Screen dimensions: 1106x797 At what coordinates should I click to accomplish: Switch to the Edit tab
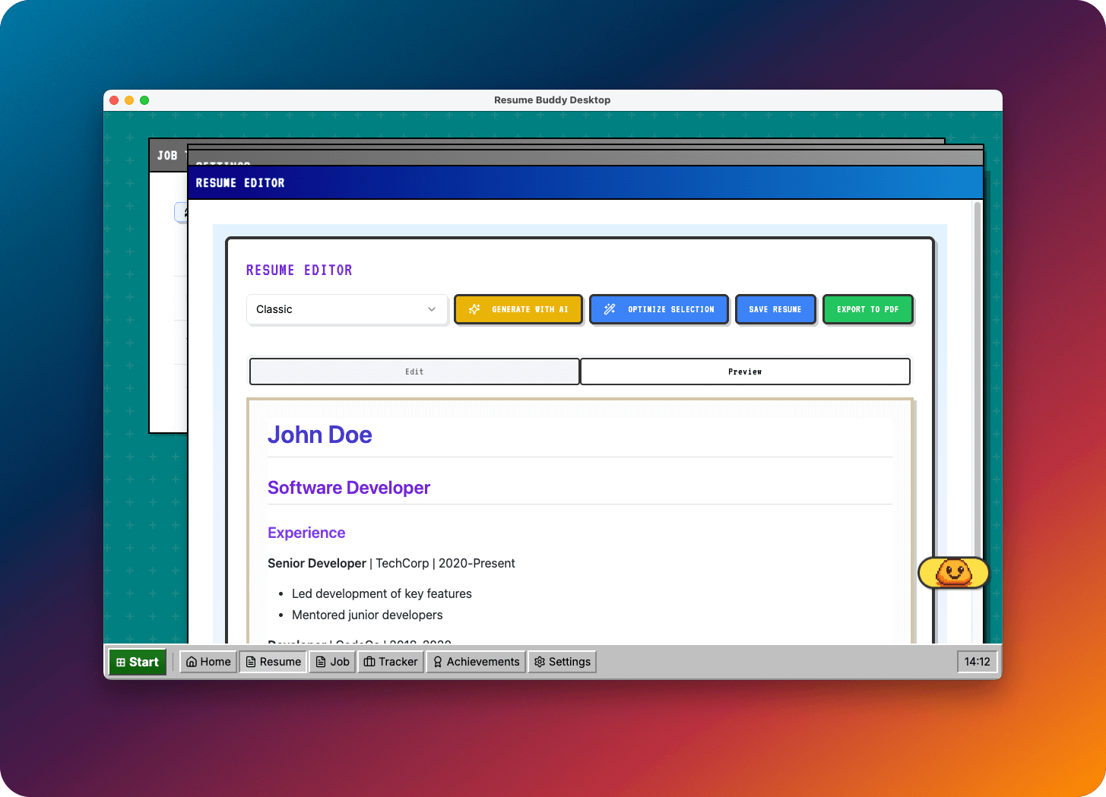click(x=414, y=372)
